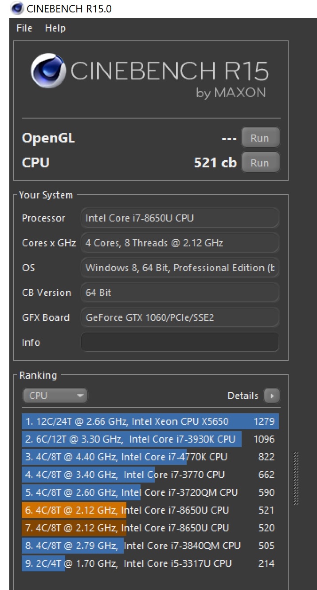Run the OpenGL benchmark

pyautogui.click(x=260, y=138)
